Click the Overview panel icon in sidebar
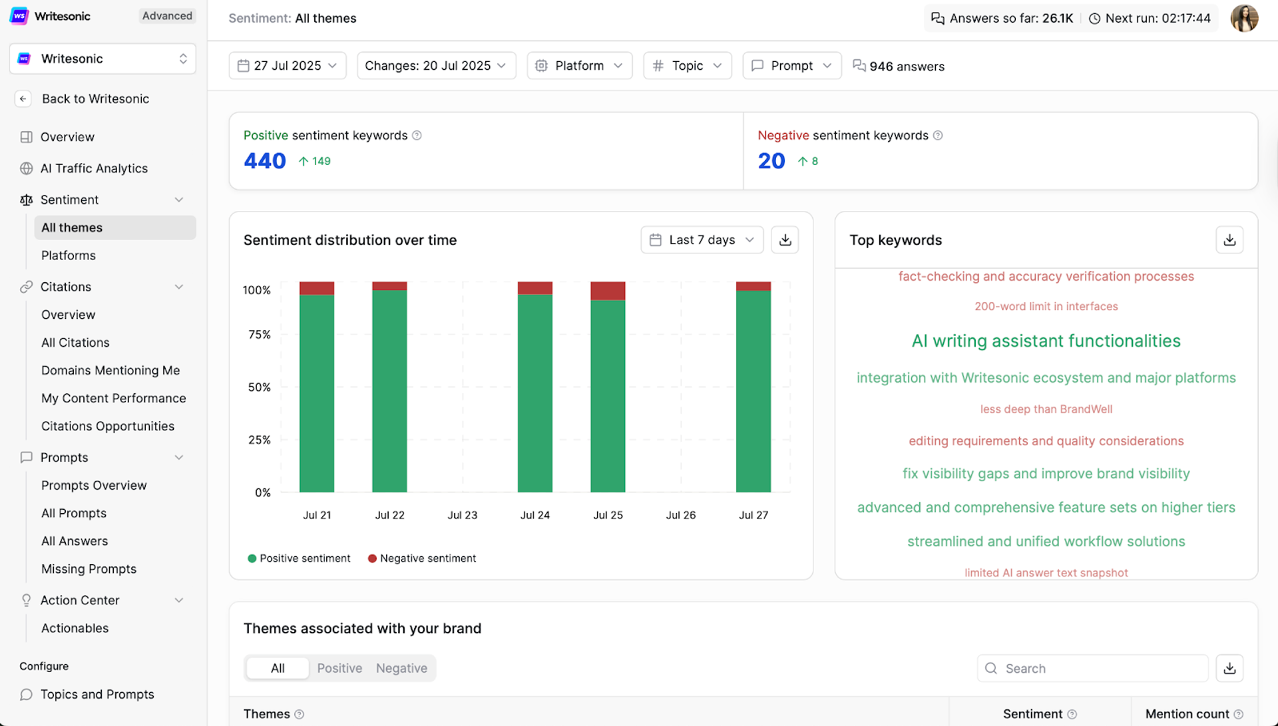 click(x=26, y=137)
